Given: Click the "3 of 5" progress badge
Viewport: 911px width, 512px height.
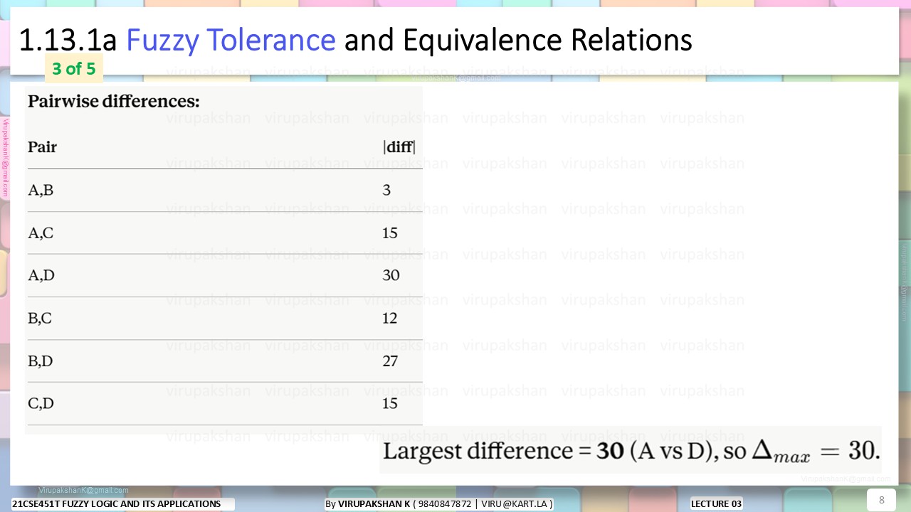Looking at the screenshot, I should point(74,69).
